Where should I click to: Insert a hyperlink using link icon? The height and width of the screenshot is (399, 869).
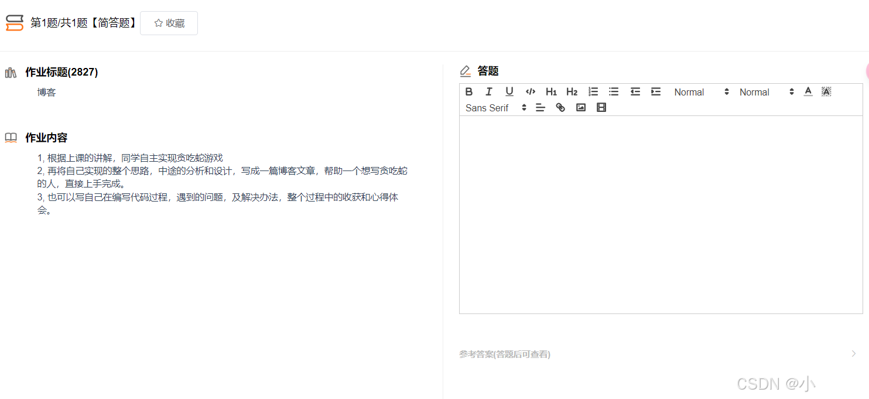(560, 108)
